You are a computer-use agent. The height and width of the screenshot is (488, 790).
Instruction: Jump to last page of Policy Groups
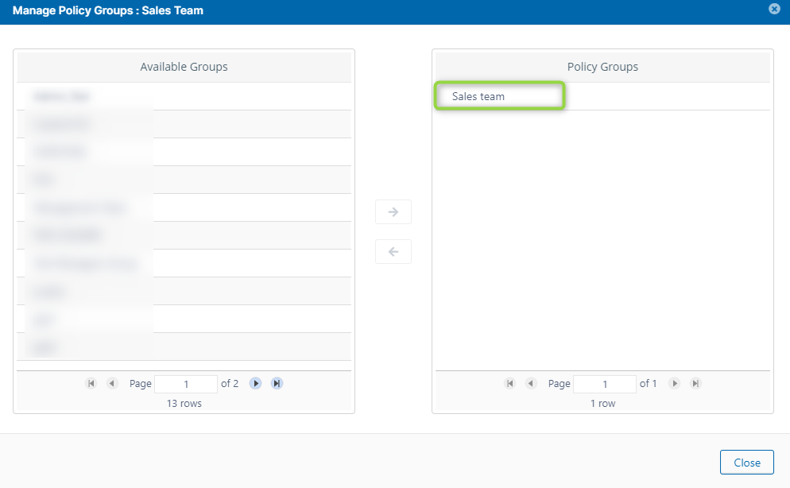point(695,384)
